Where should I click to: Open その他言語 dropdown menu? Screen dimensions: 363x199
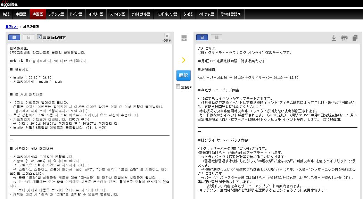click(x=231, y=14)
